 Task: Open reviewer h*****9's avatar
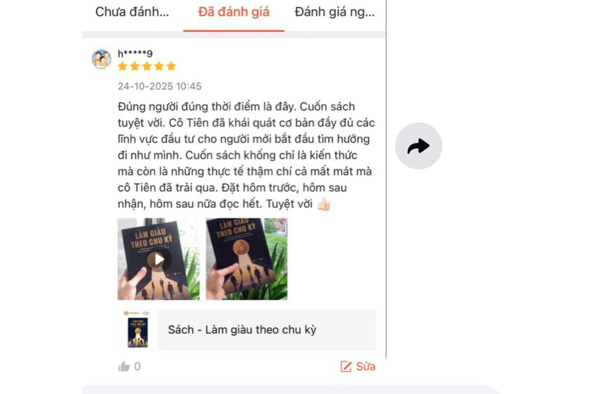point(101,59)
